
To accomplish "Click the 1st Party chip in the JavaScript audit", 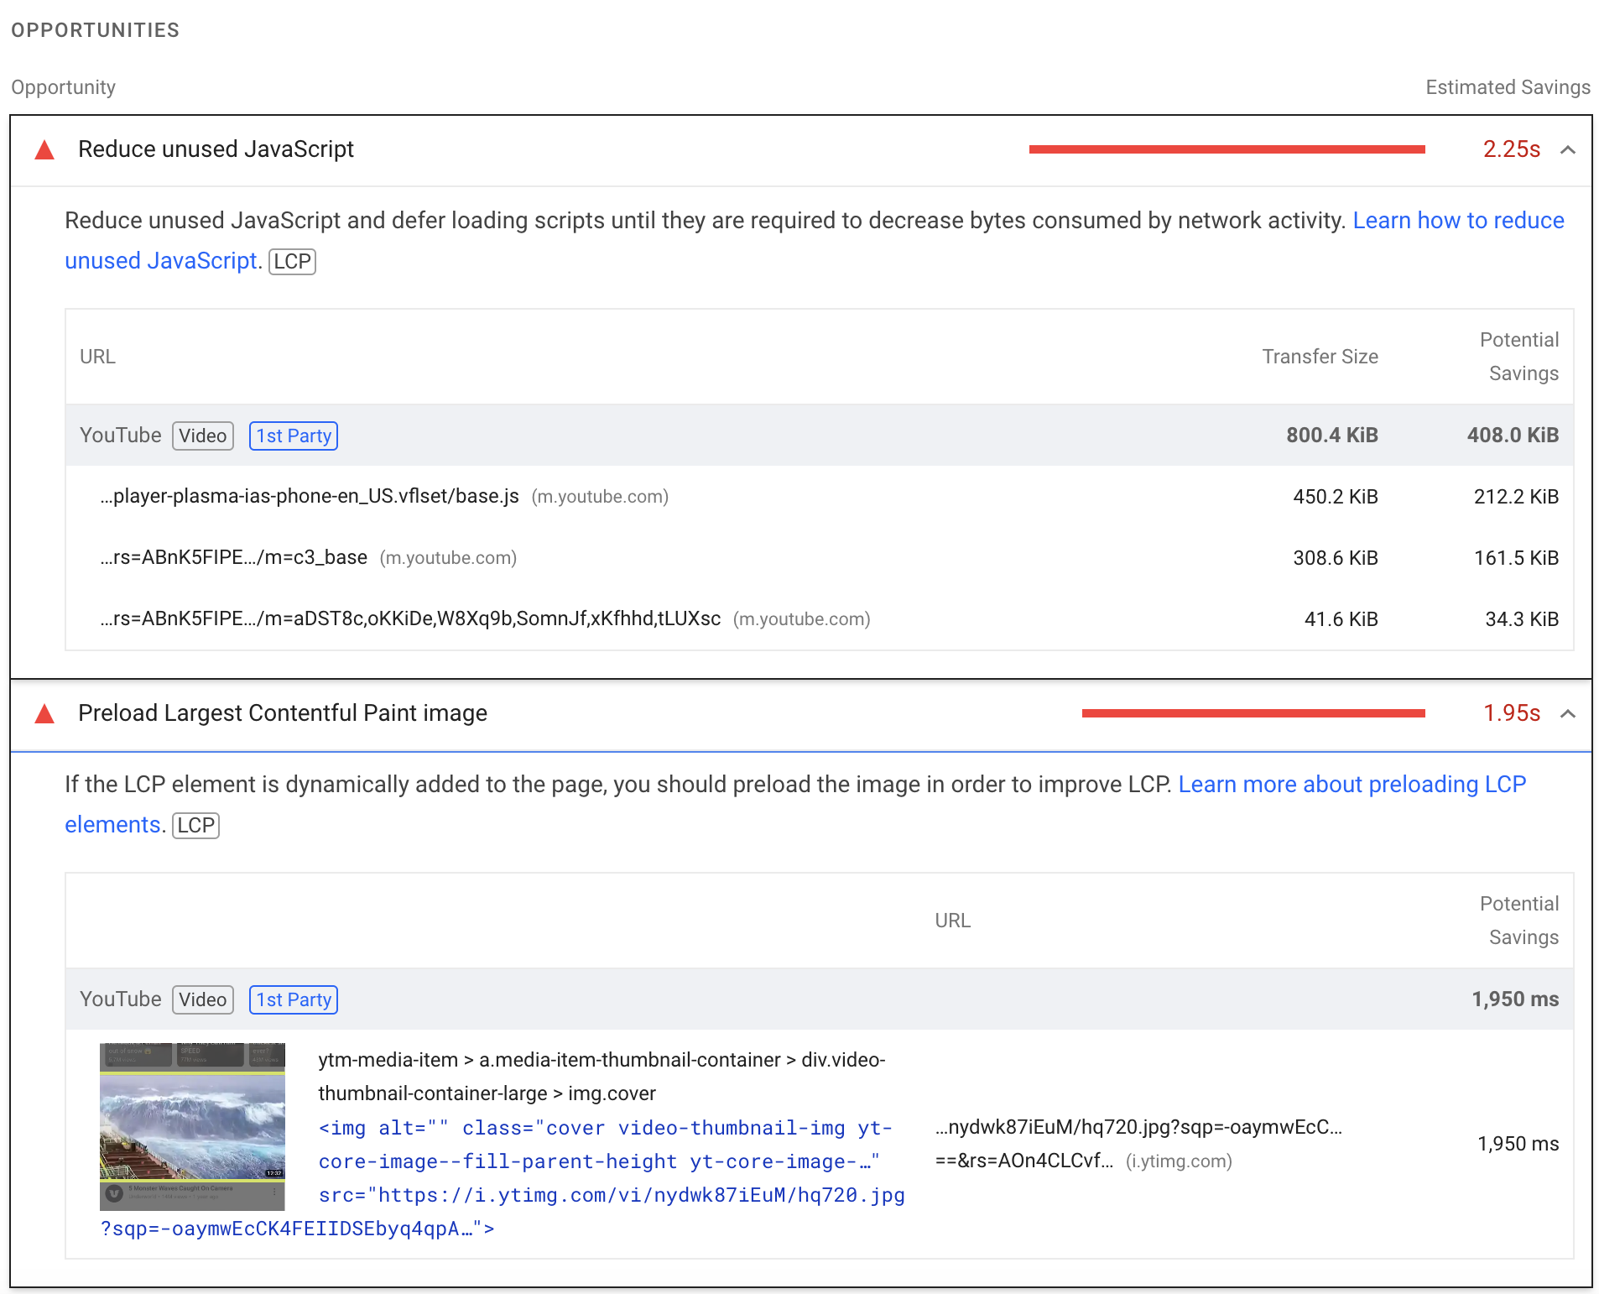I will 293,436.
